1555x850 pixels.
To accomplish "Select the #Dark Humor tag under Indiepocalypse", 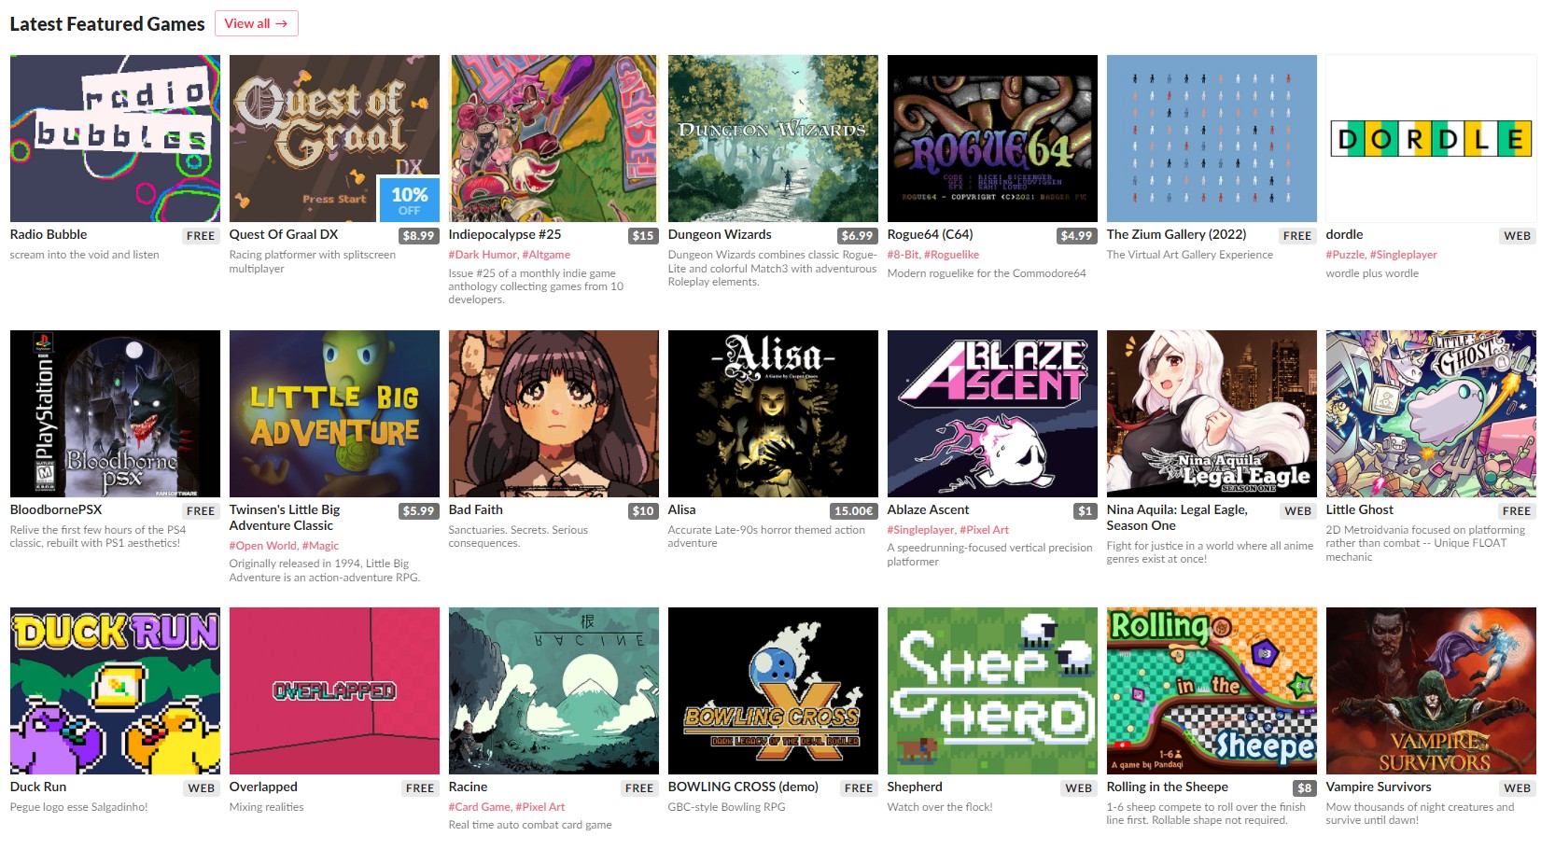I will point(483,255).
